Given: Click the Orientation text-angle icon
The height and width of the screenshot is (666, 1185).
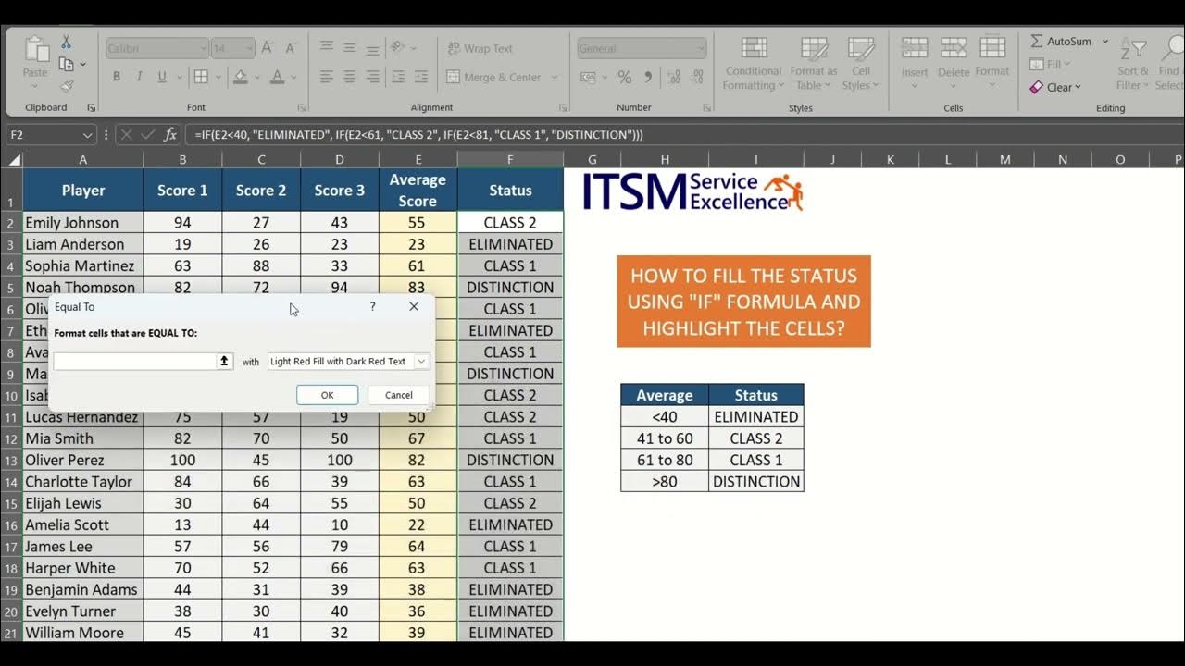Looking at the screenshot, I should click(398, 46).
